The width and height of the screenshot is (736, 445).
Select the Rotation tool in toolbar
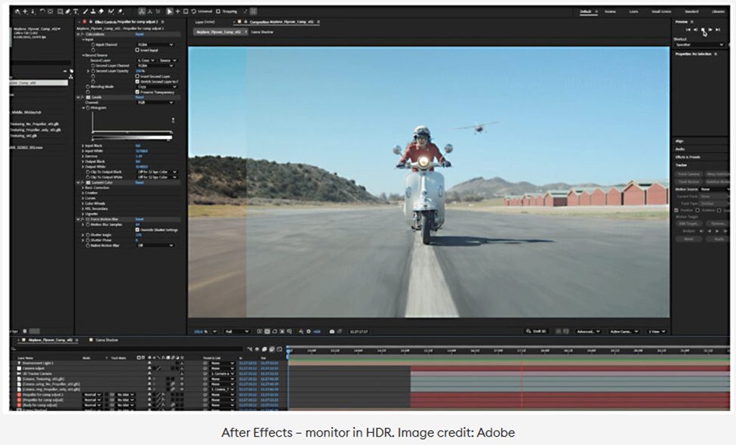[x=43, y=11]
